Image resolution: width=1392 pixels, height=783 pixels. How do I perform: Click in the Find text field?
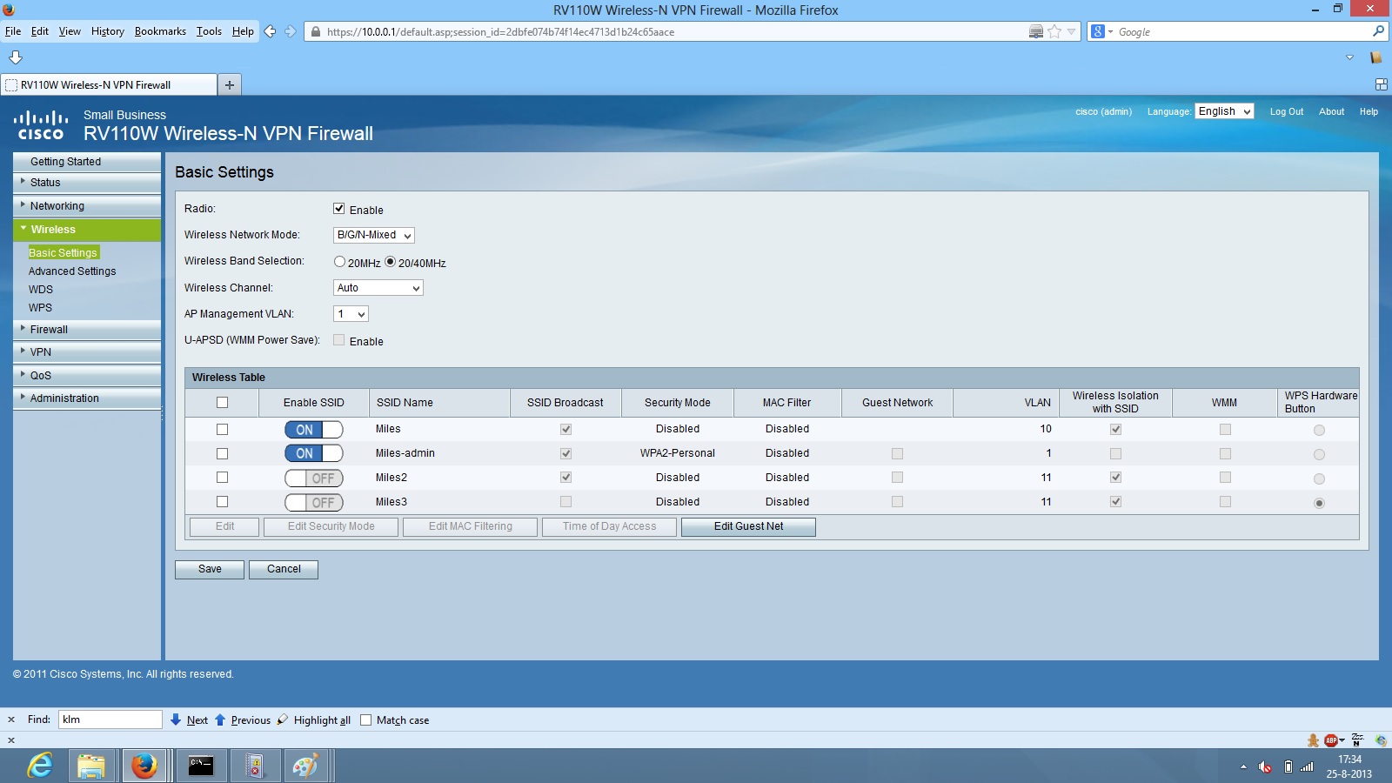click(x=110, y=719)
